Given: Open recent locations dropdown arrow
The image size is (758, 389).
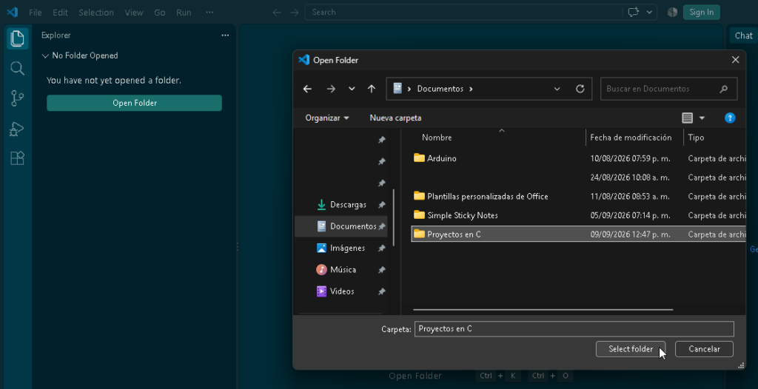Looking at the screenshot, I should [352, 89].
